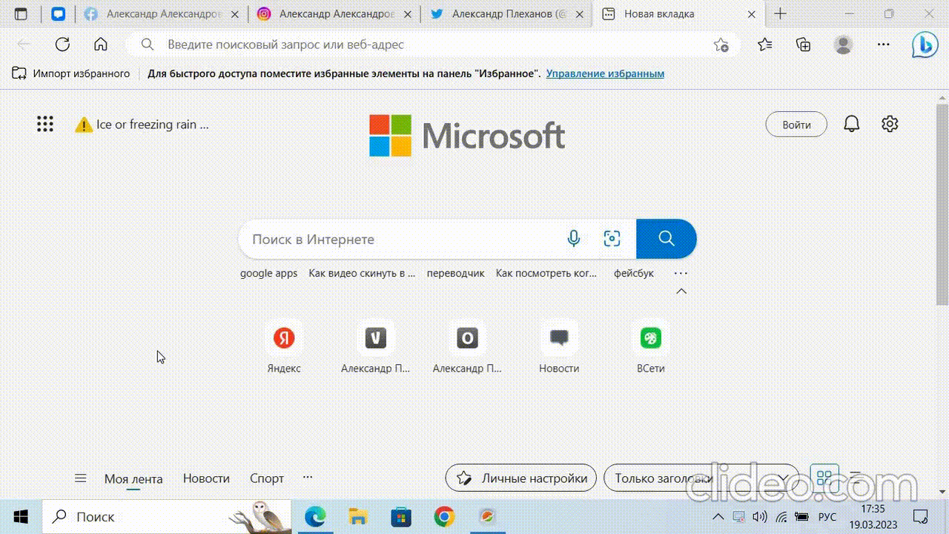Add this page to favorites

[721, 45]
